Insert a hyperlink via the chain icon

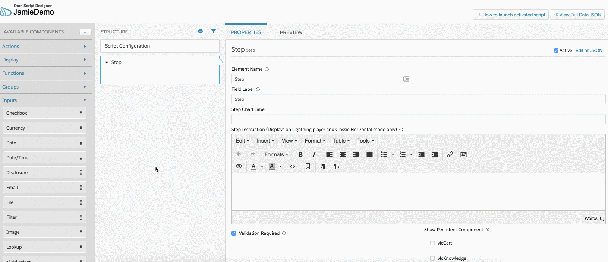coord(450,154)
